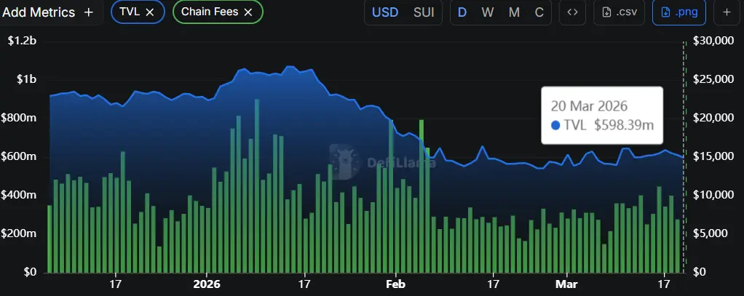Click the plus button at far right
This screenshot has width=744, height=296.
(727, 12)
